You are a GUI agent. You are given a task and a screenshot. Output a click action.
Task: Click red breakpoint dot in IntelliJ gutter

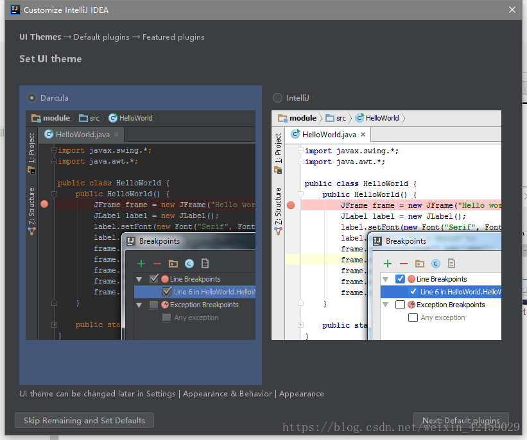coord(291,205)
